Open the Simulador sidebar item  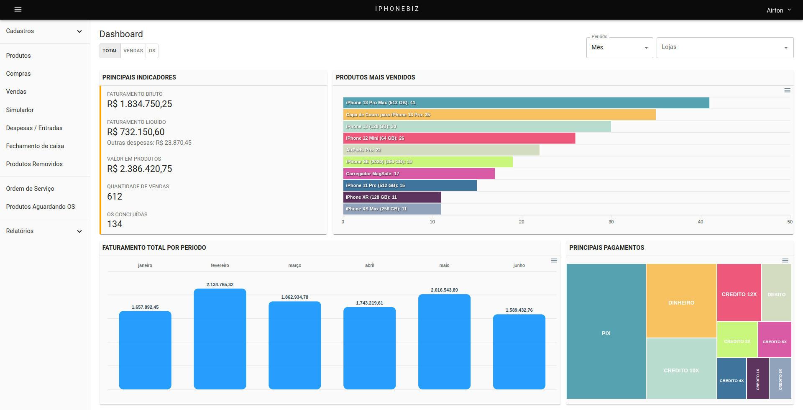pyautogui.click(x=20, y=110)
